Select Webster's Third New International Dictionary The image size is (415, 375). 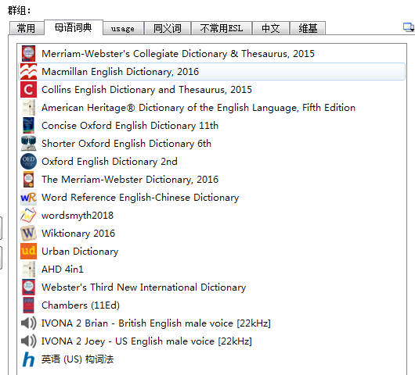tap(212, 287)
